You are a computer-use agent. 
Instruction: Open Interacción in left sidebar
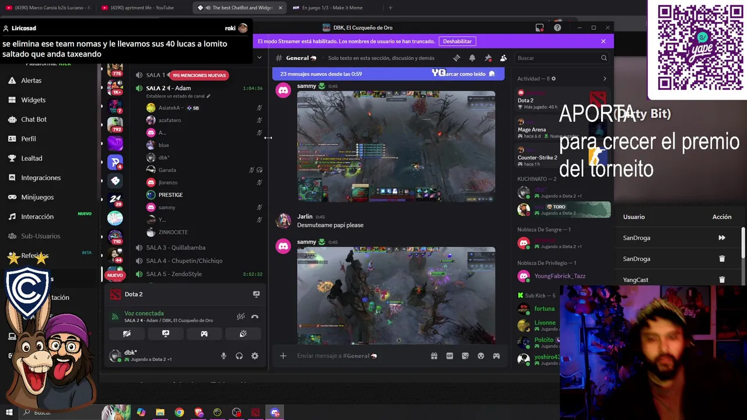click(37, 216)
